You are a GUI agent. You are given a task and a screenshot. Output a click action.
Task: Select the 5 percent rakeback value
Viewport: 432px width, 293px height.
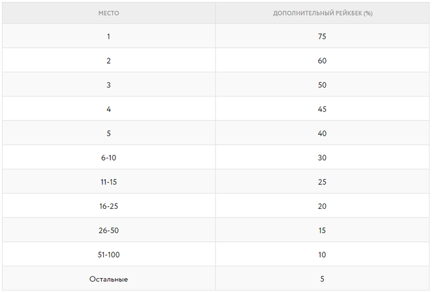click(322, 279)
